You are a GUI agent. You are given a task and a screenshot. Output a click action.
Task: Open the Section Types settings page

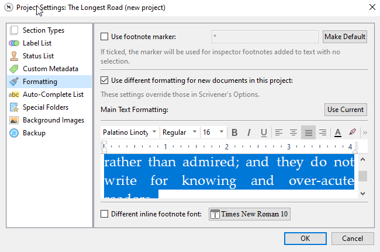tap(50, 30)
